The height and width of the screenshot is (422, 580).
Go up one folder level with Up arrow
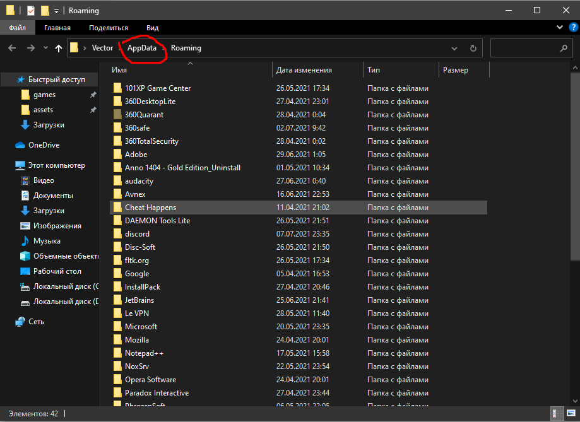59,48
